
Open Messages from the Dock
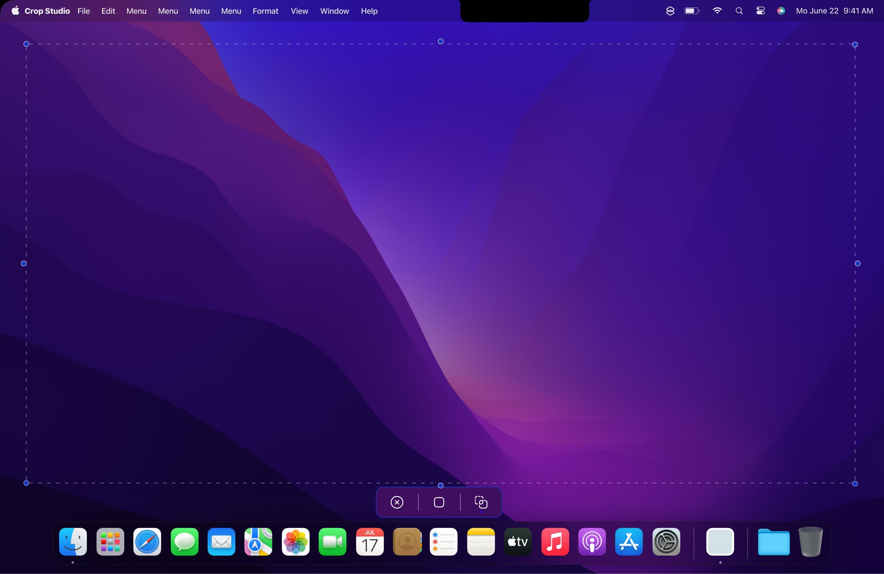point(184,542)
